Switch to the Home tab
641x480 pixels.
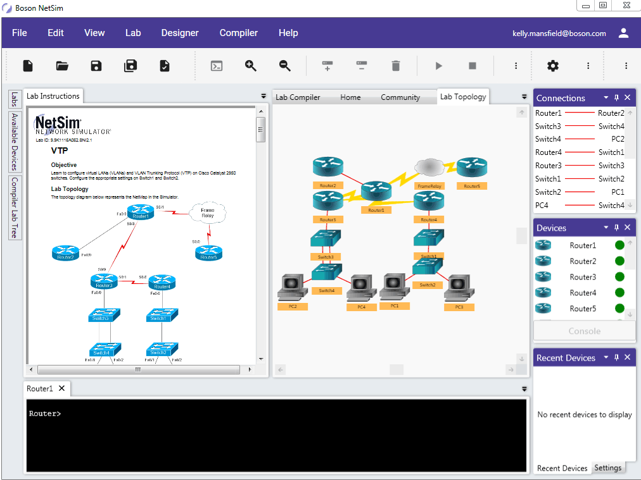pyautogui.click(x=350, y=97)
